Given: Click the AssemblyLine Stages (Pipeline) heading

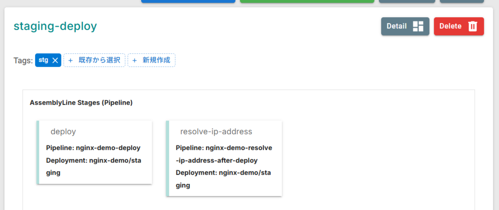Looking at the screenshot, I should pos(81,103).
